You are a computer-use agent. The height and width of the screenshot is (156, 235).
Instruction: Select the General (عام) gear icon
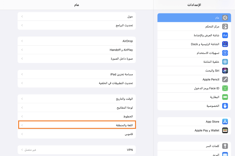coord(225,17)
